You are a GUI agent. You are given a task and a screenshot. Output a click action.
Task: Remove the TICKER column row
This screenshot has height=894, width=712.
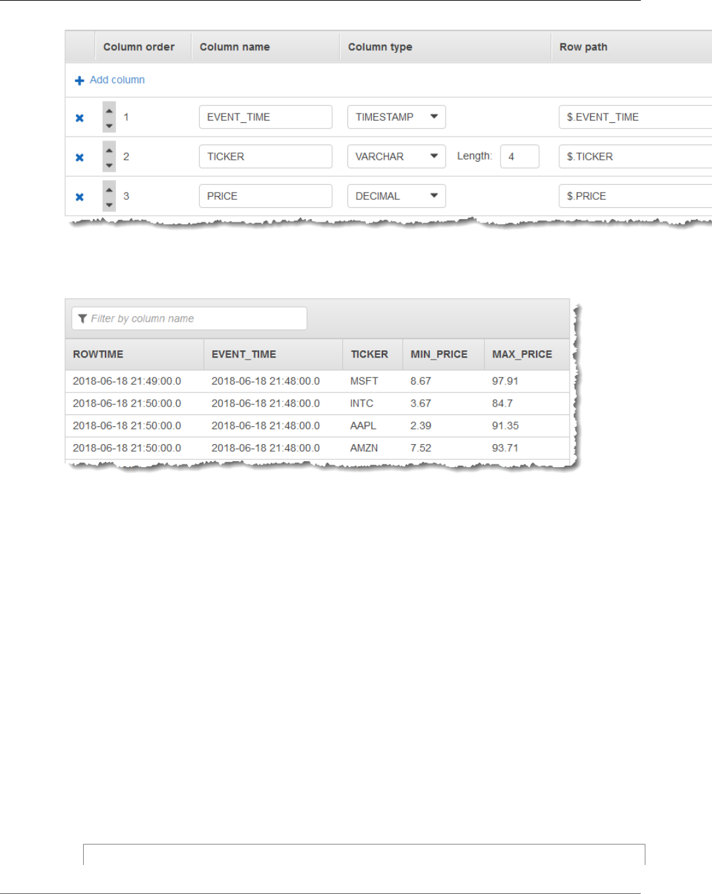click(80, 158)
